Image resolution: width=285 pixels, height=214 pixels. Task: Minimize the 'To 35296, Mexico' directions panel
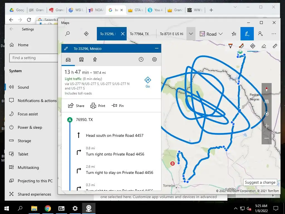coord(156,48)
